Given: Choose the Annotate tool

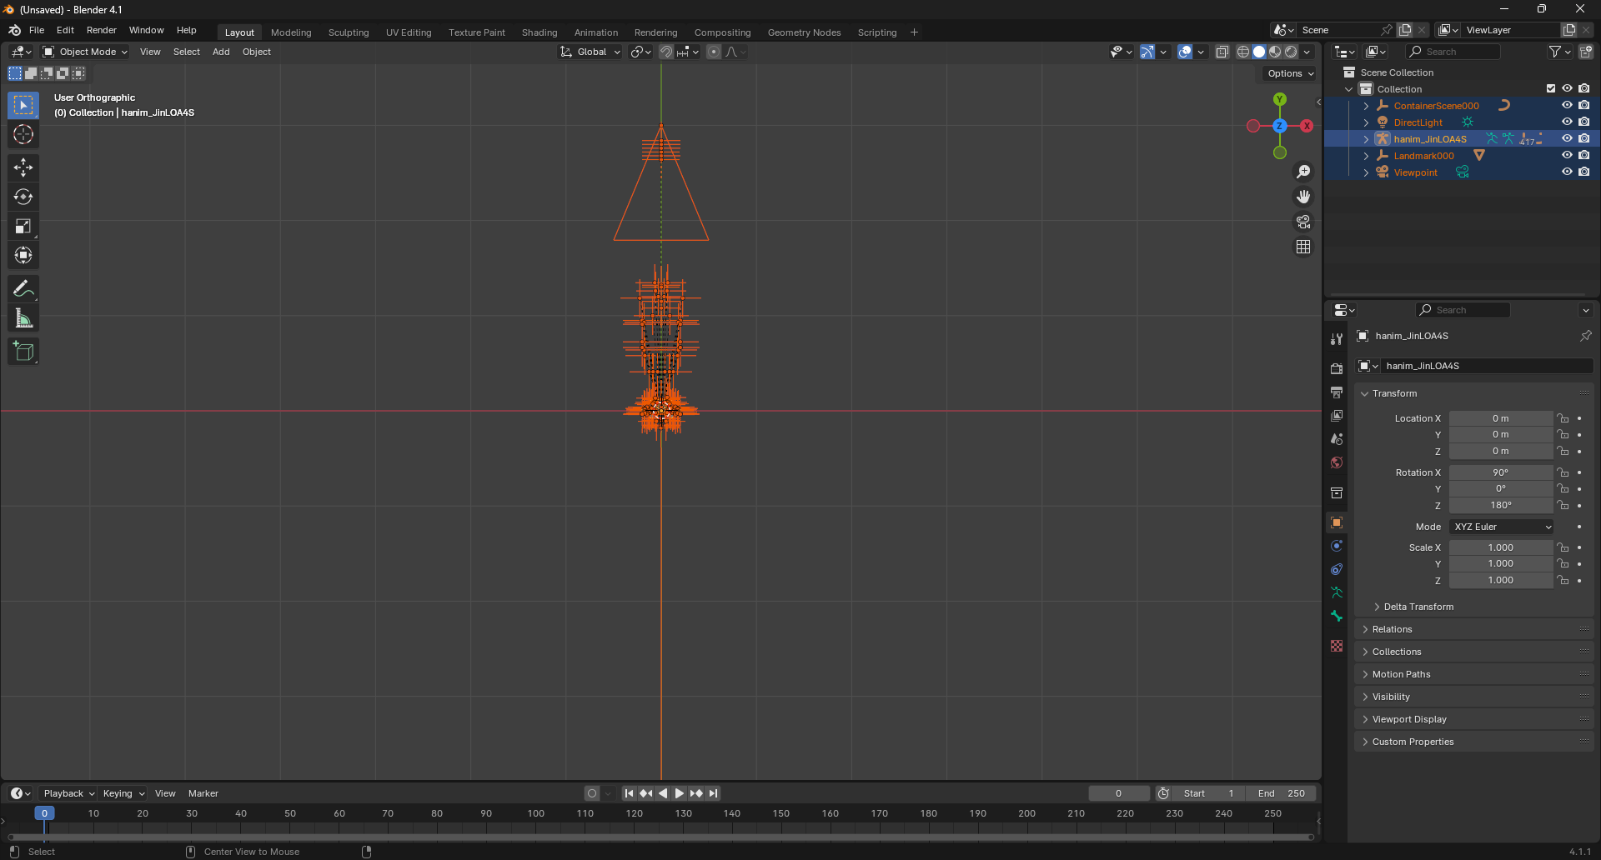Looking at the screenshot, I should pyautogui.click(x=23, y=289).
